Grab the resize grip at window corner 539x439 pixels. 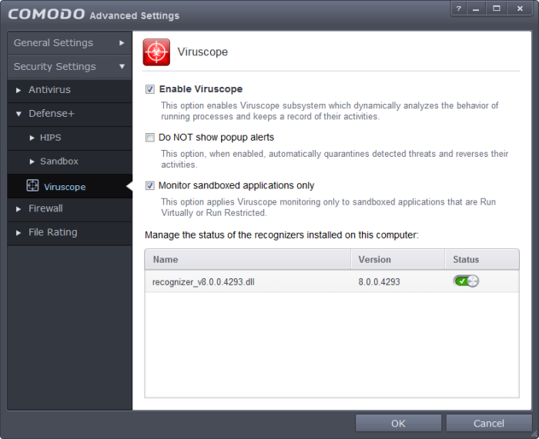[x=534, y=434]
